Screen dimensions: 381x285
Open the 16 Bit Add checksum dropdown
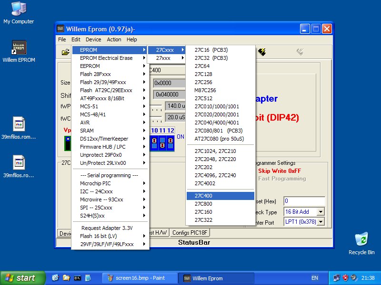(x=321, y=212)
